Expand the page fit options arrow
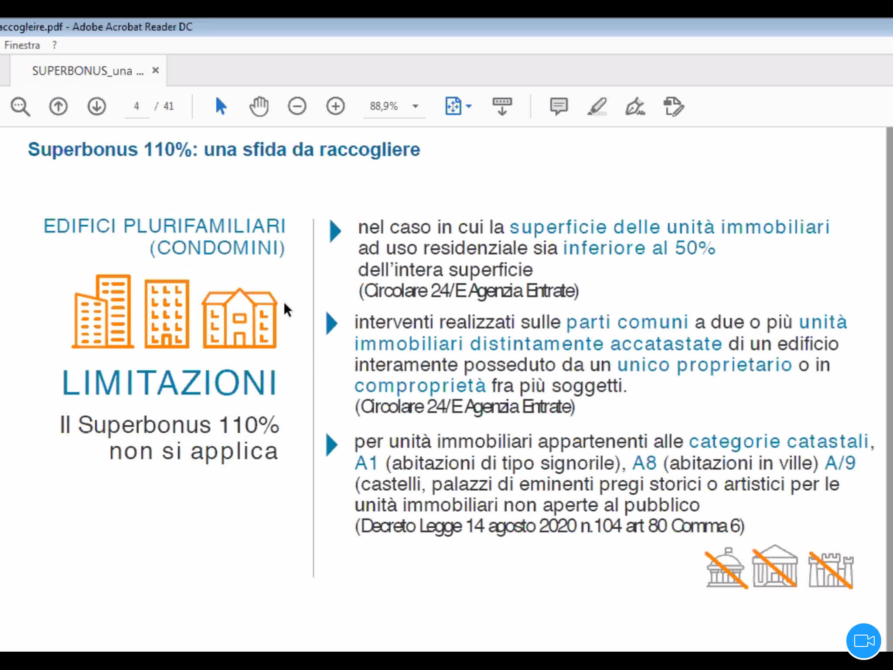Image resolution: width=893 pixels, height=670 pixels. tap(469, 106)
